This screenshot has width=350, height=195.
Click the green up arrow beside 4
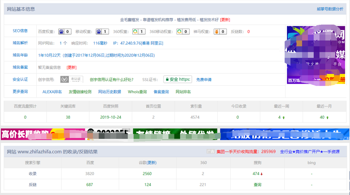click(x=284, y=118)
